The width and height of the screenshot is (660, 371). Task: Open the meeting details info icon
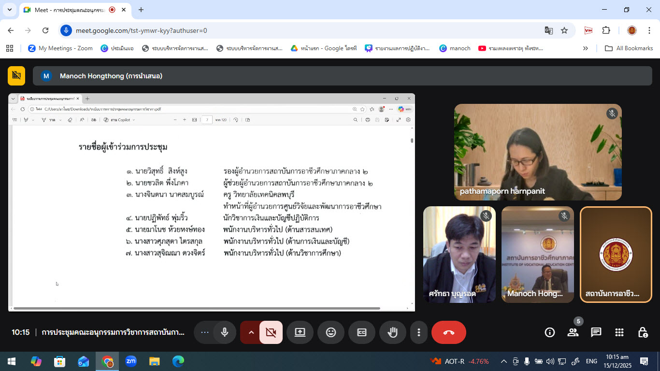point(549,332)
